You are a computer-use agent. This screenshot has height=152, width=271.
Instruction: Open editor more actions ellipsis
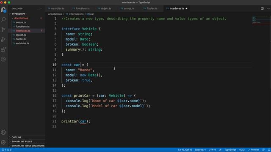[x=268, y=8]
